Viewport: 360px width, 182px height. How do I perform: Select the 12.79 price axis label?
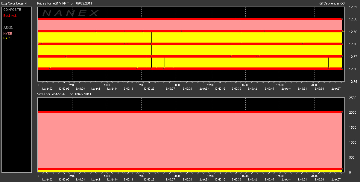(353, 32)
